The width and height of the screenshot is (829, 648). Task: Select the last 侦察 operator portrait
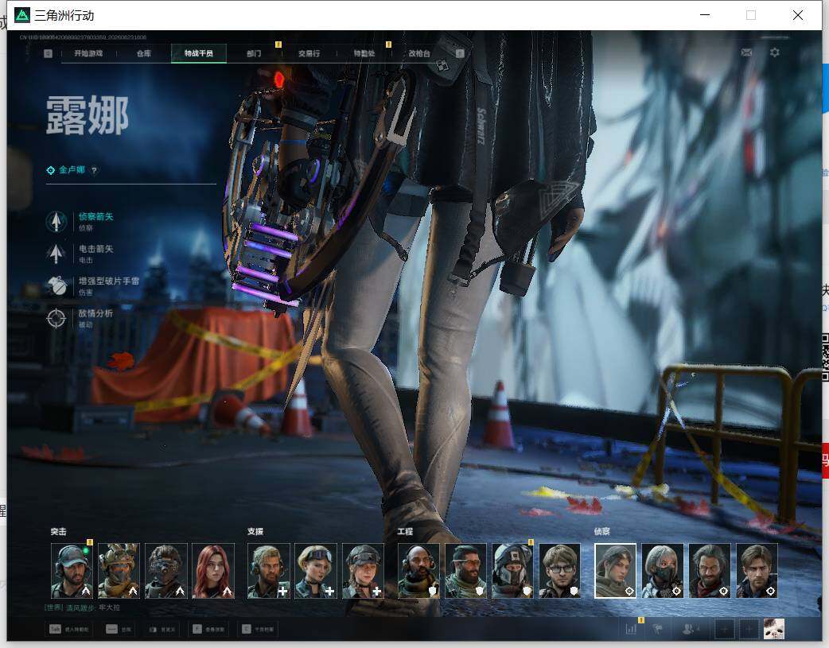coord(757,571)
